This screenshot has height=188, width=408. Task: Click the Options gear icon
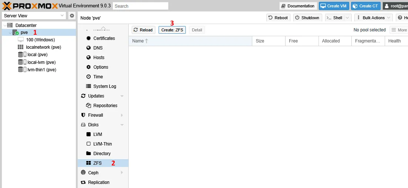[x=88, y=67]
